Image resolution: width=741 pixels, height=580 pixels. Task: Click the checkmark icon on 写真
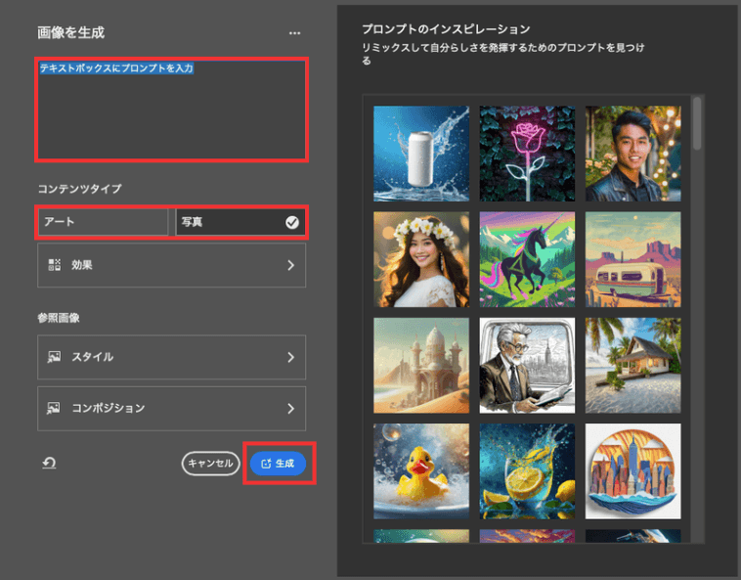tap(291, 222)
